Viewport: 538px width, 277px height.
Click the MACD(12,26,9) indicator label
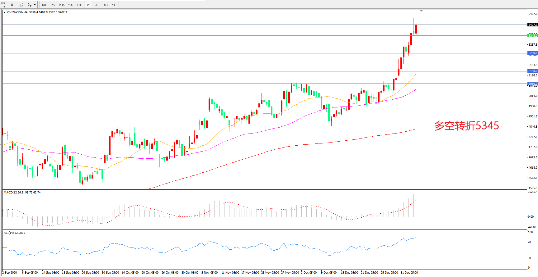point(22,193)
